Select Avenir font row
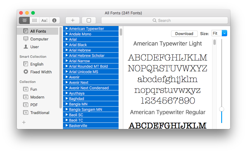247x153 pixels. [91, 77]
